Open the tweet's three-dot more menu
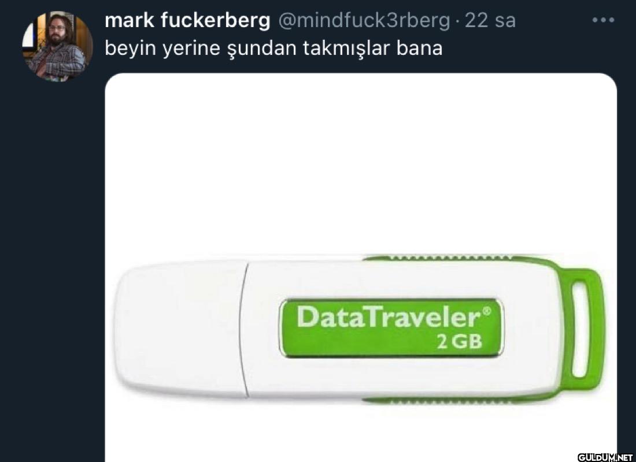 pyautogui.click(x=603, y=20)
